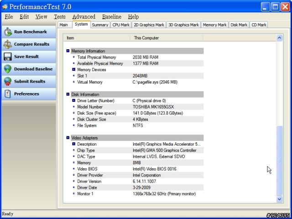Image resolution: width=292 pixels, height=219 pixels.
Task: Click the Item column header
Action: coord(97,38)
